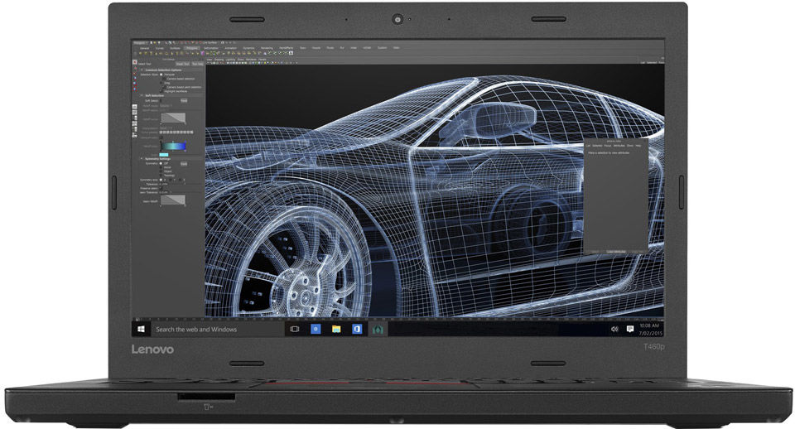Open the Windows Start menu
Screen dimensions: 795x429
(x=141, y=329)
